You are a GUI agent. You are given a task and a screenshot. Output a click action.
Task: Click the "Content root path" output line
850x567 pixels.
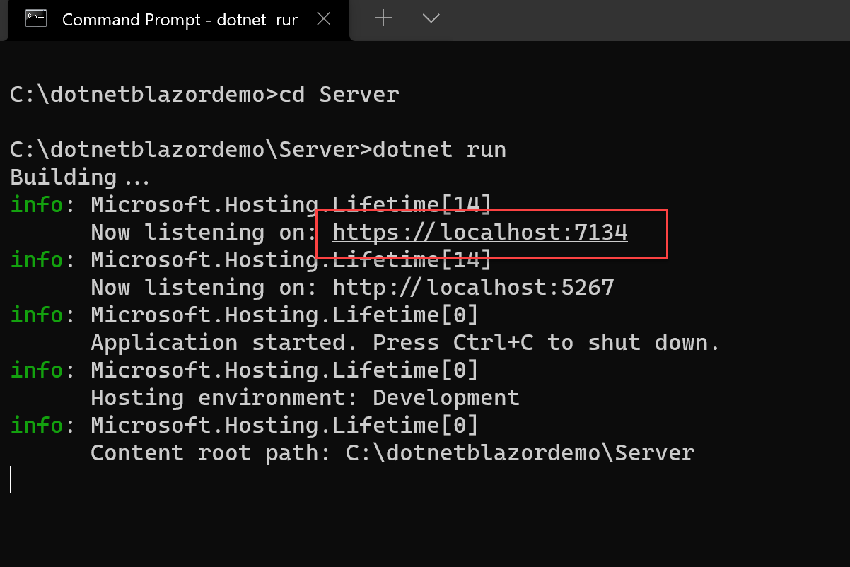click(x=392, y=453)
